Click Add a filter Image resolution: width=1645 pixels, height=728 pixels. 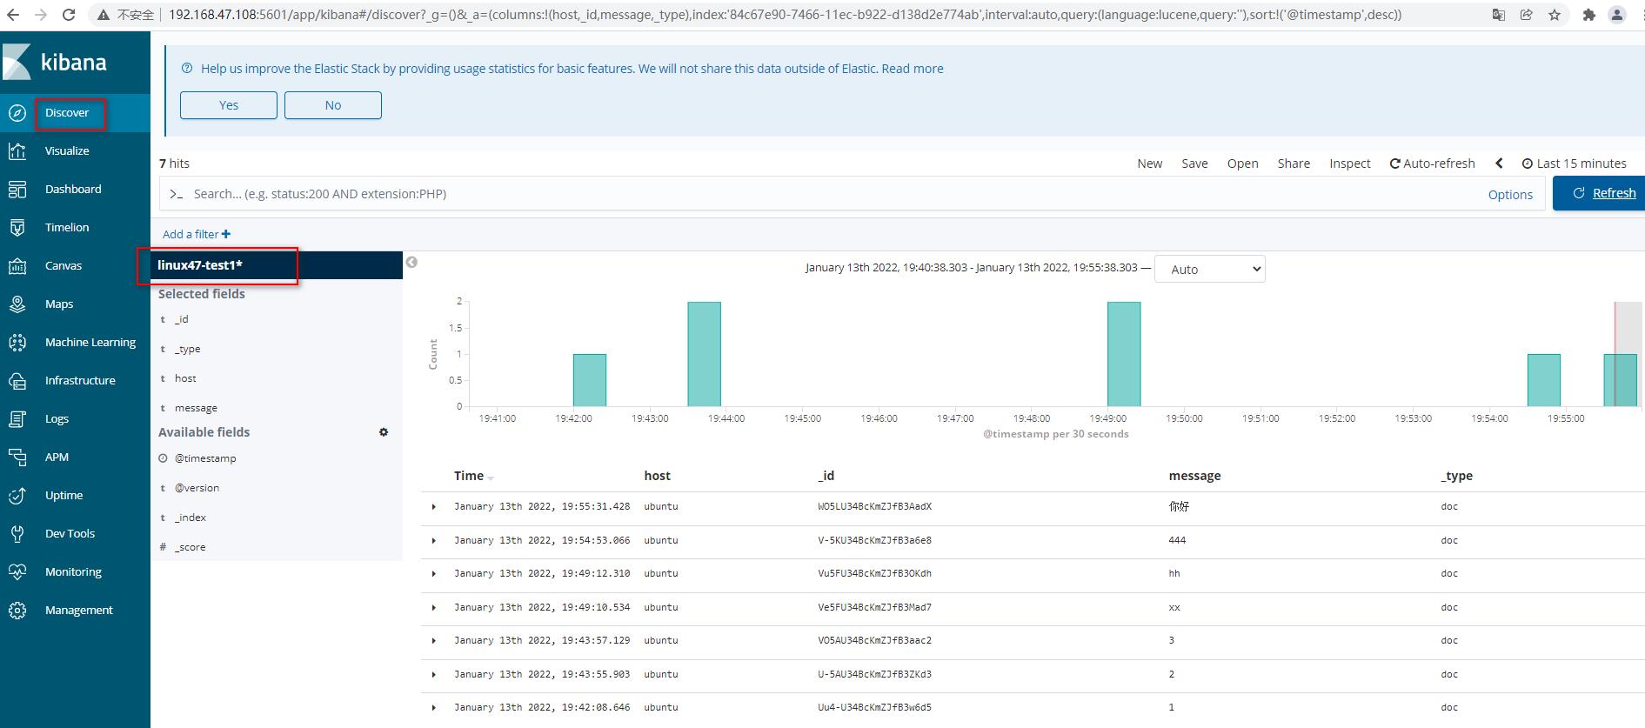pos(197,234)
